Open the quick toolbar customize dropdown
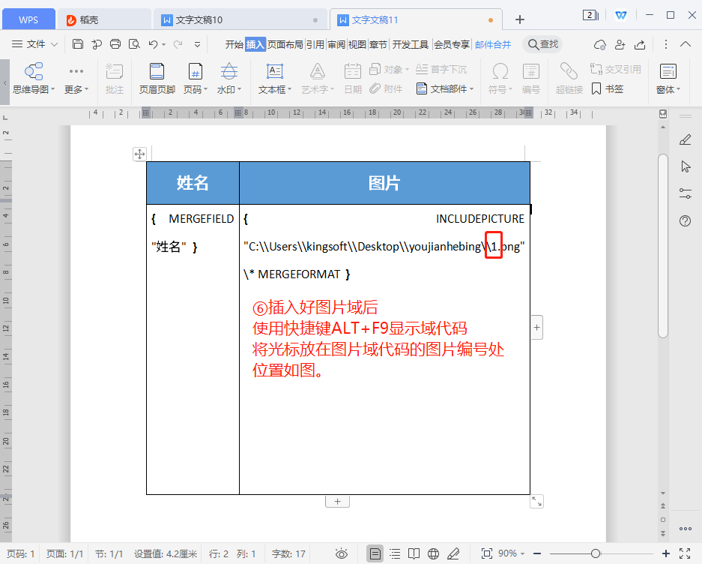Viewport: 702px width, 564px height. click(198, 44)
